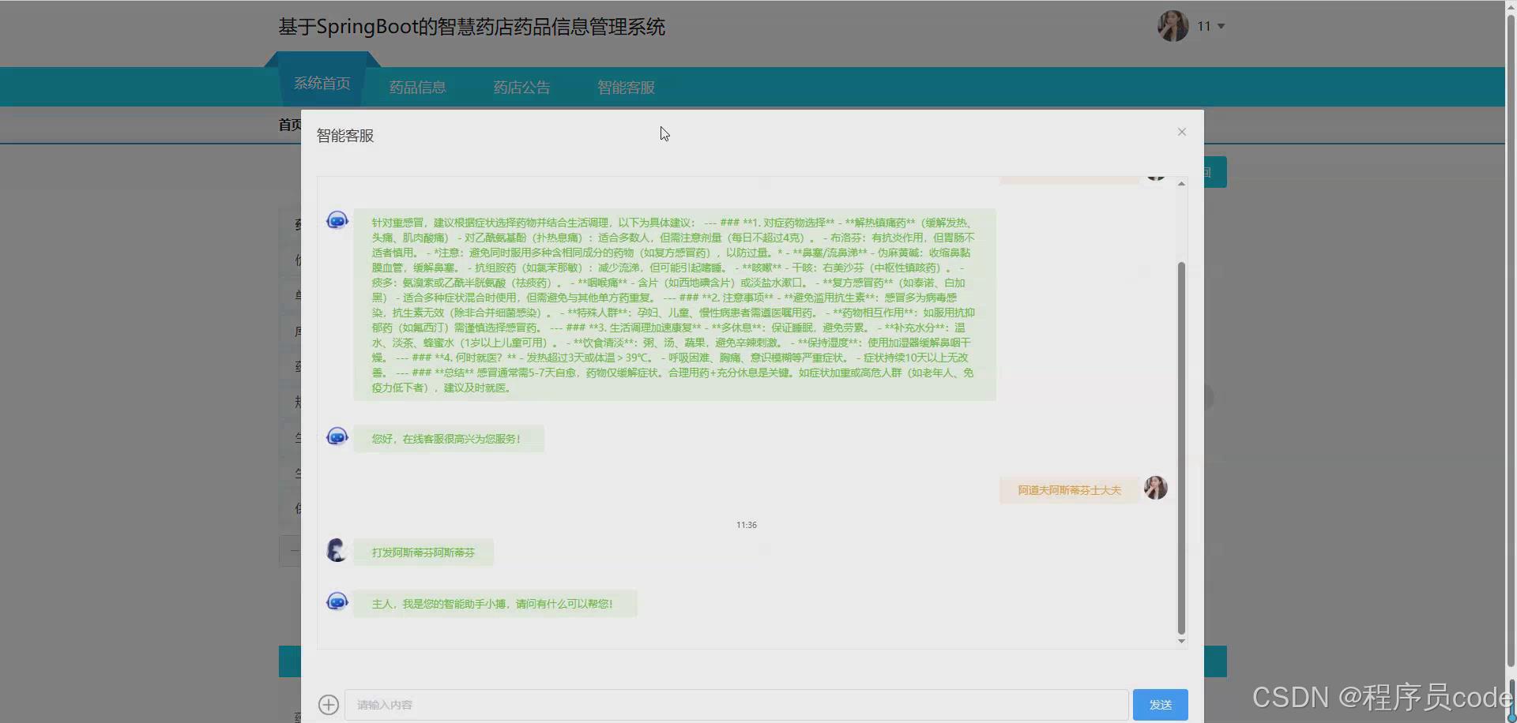This screenshot has width=1517, height=723.
Task: Click the 首页 breadcrumb link
Action: click(288, 124)
